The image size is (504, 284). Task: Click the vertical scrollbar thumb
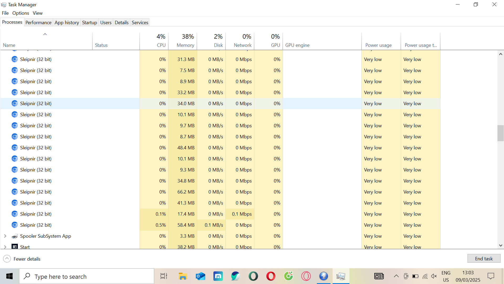pos(500,133)
